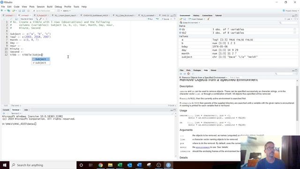
Task: Click the Find/Replace magnifier in editor toolbar
Action: point(37,19)
